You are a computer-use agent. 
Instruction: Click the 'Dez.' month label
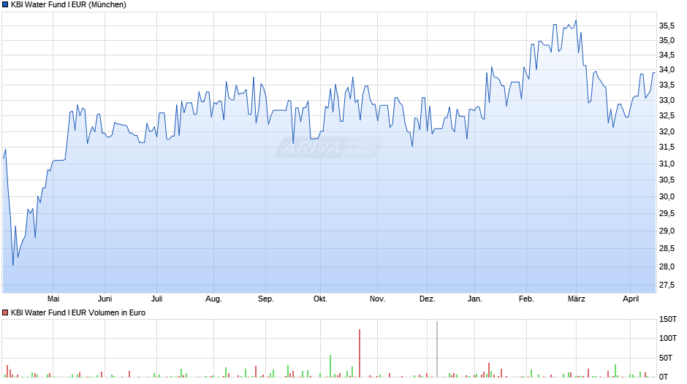click(x=428, y=299)
